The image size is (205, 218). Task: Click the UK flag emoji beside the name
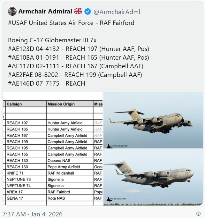coord(78,12)
